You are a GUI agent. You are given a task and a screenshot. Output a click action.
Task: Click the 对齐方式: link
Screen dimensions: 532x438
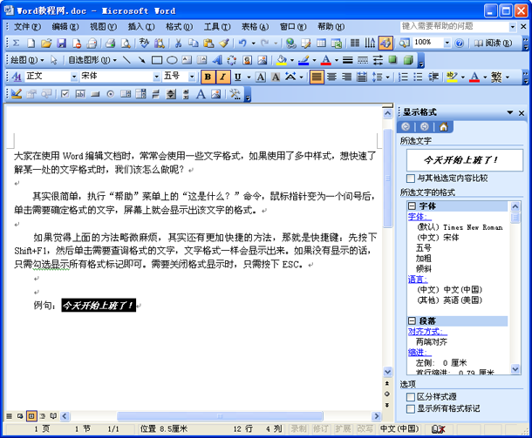[x=427, y=332]
